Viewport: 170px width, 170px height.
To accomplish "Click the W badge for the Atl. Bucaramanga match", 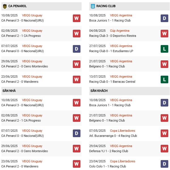I will (x=164, y=133).
